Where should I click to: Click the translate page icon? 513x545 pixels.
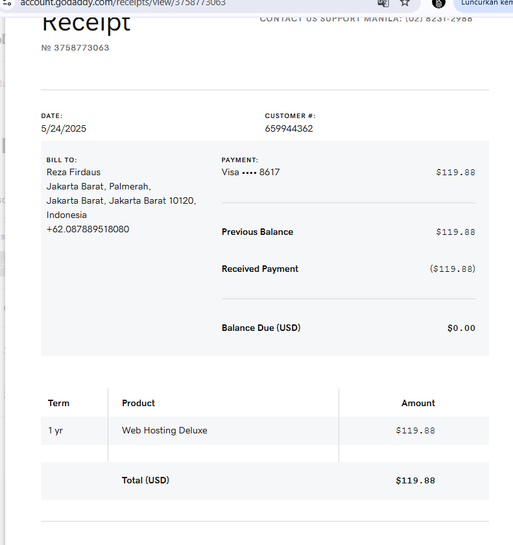383,3
